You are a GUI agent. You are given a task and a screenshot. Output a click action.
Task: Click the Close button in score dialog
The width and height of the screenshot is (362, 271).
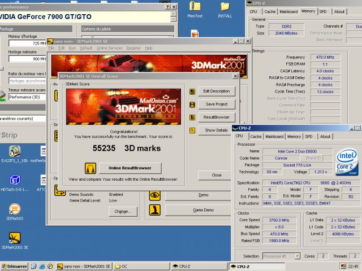point(216,175)
